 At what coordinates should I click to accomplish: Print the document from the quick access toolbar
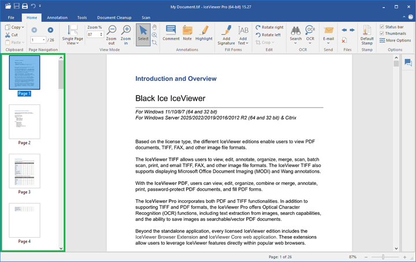(x=25, y=6)
